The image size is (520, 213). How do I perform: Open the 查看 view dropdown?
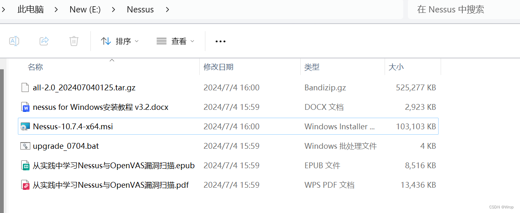(x=175, y=41)
